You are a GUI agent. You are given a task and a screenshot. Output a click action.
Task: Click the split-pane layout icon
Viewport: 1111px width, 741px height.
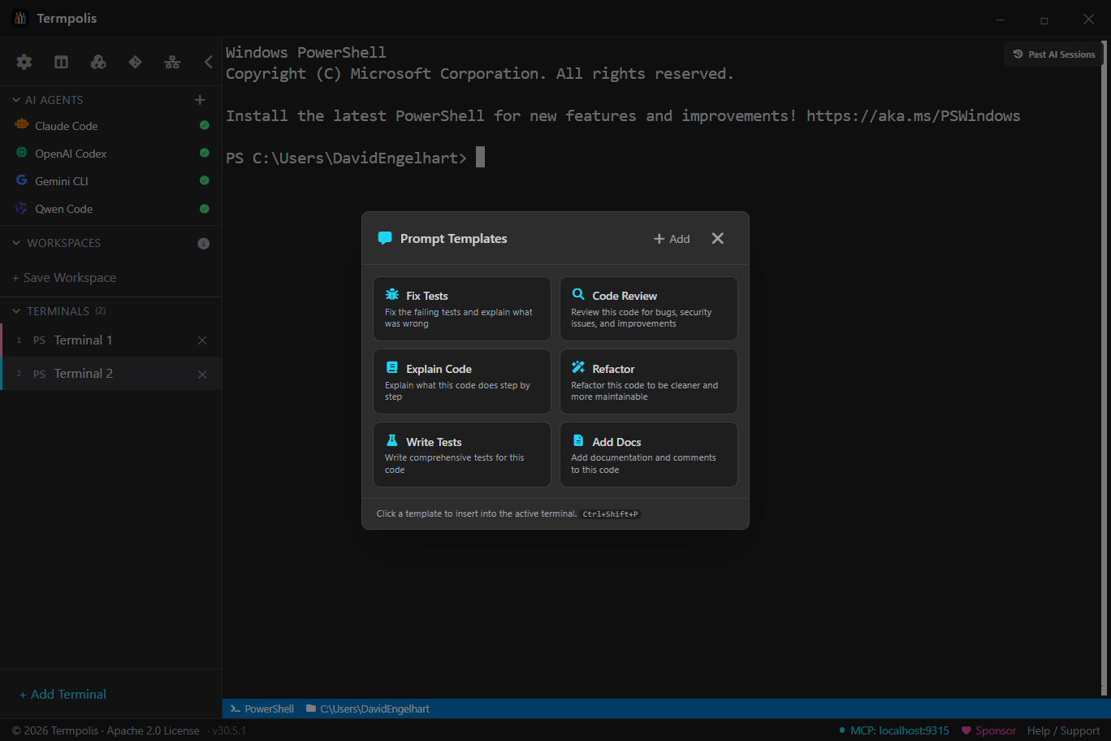pyautogui.click(x=61, y=62)
